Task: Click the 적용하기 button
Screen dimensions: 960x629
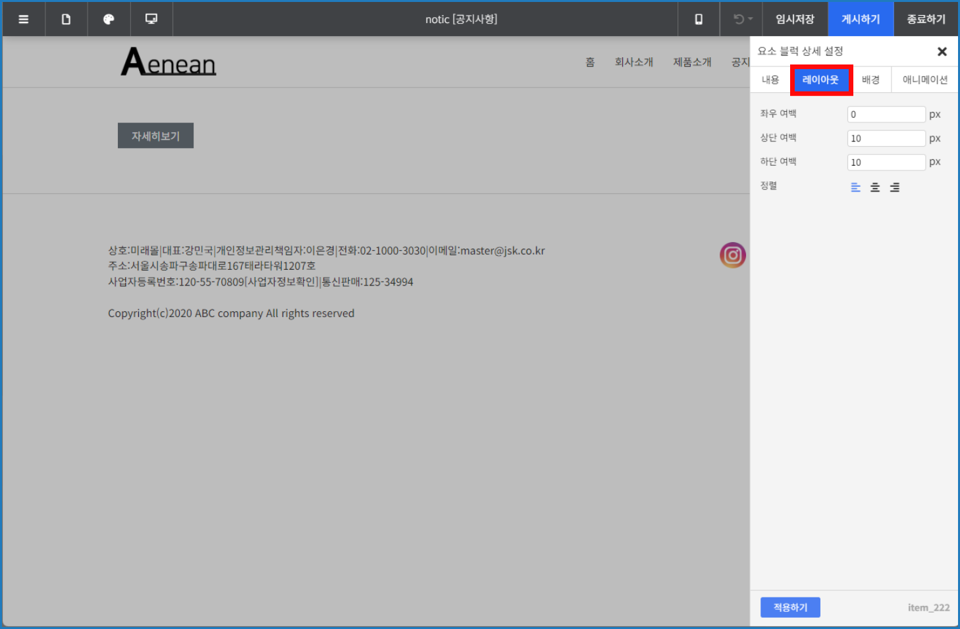Action: point(790,607)
